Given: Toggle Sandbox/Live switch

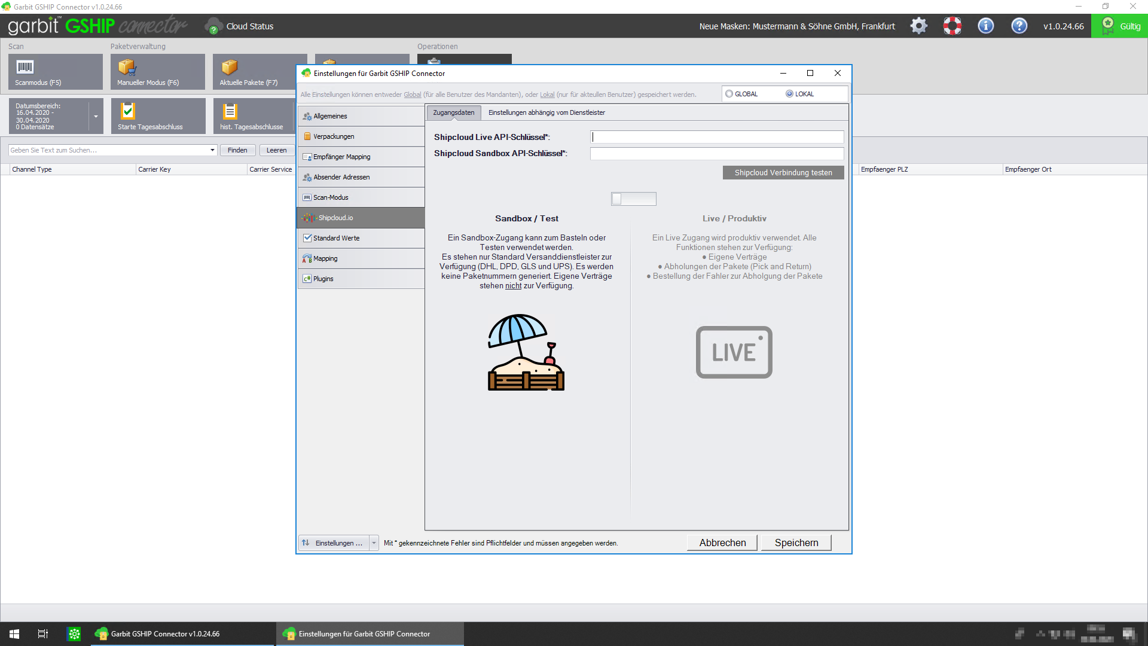Looking at the screenshot, I should (633, 199).
